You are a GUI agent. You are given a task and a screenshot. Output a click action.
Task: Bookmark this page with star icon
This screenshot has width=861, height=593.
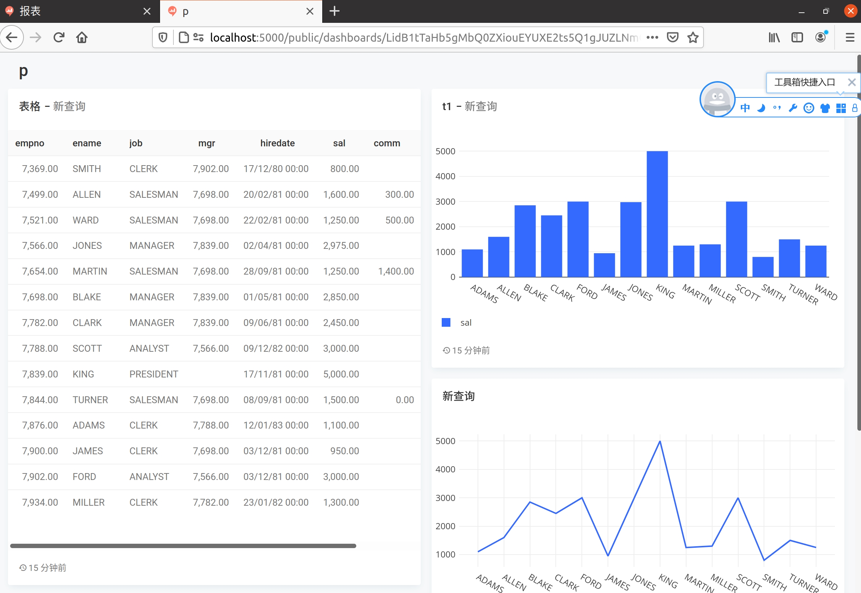click(x=693, y=37)
